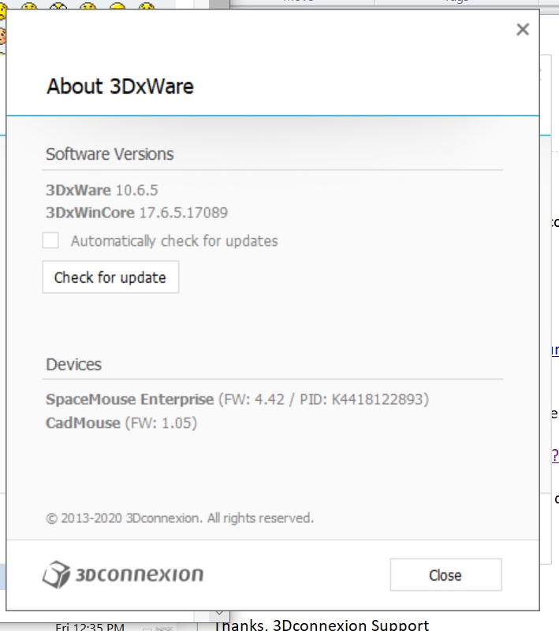Select the SpaceMouse Enterprise device entry
This screenshot has height=631, width=559.
tap(237, 399)
